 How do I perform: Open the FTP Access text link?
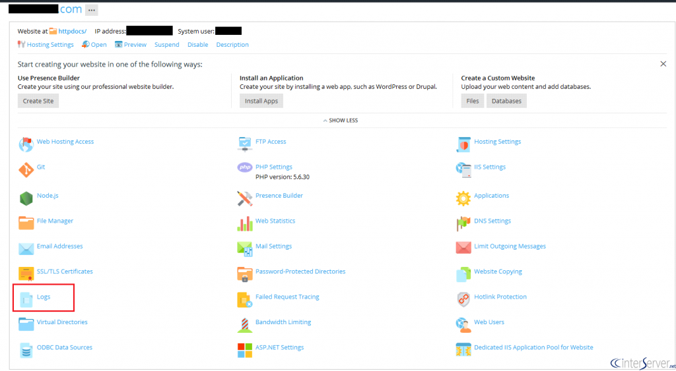[271, 142]
